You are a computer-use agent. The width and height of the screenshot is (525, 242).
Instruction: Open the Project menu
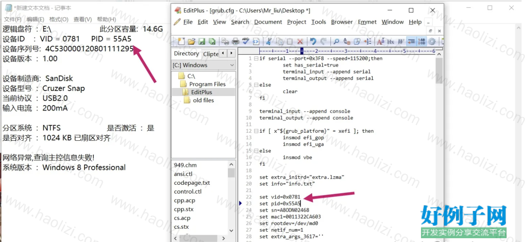pyautogui.click(x=297, y=22)
